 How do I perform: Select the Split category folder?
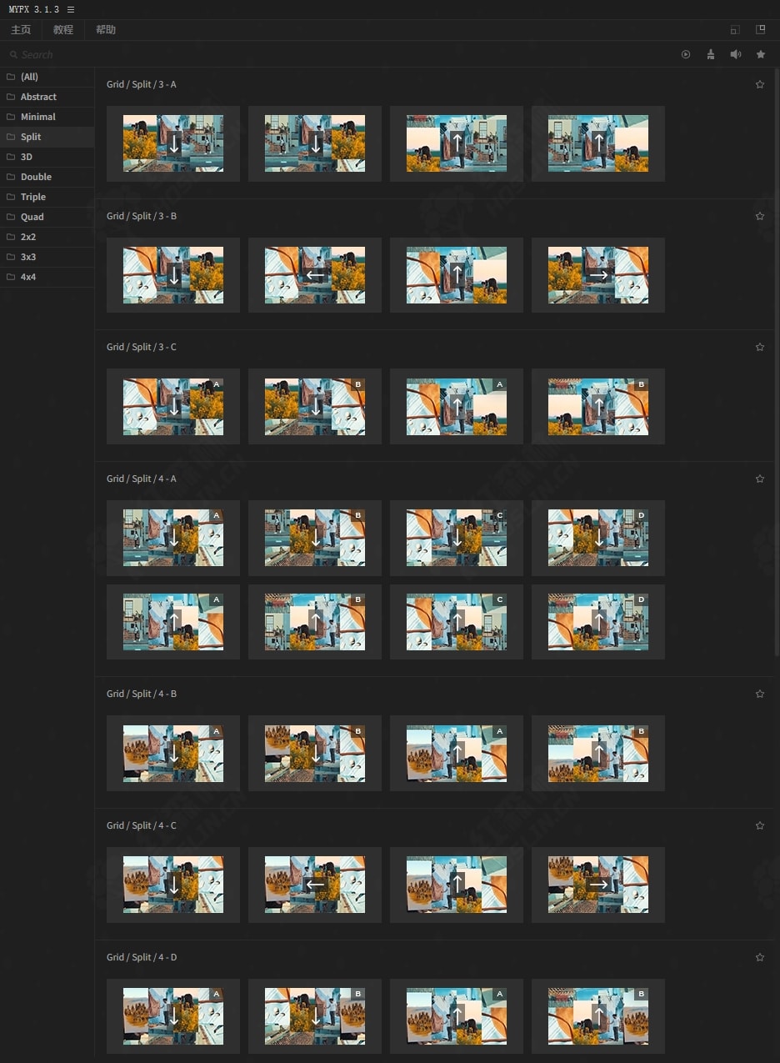[47, 137]
